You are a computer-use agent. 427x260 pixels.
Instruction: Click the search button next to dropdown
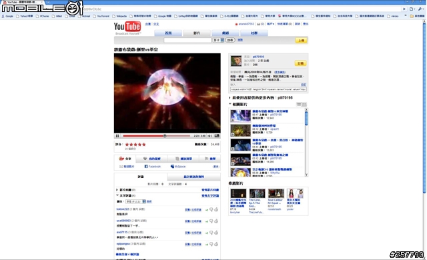point(230,40)
